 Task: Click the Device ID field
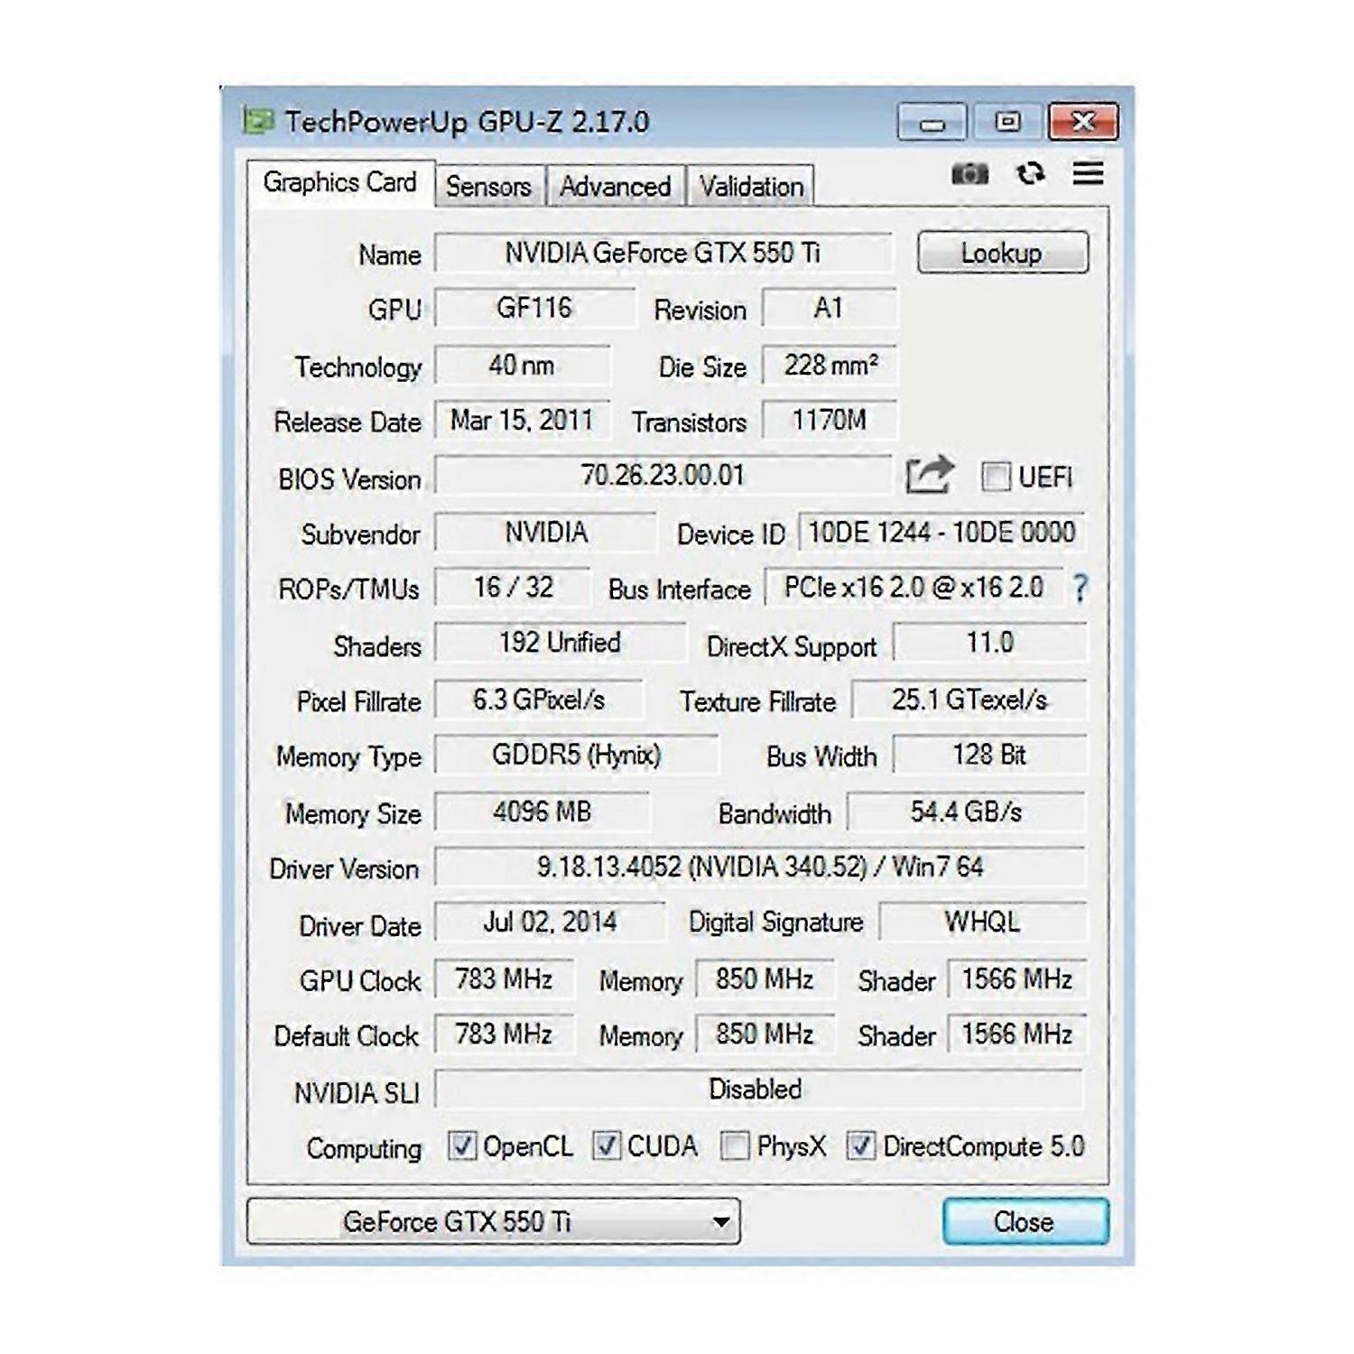tap(941, 533)
